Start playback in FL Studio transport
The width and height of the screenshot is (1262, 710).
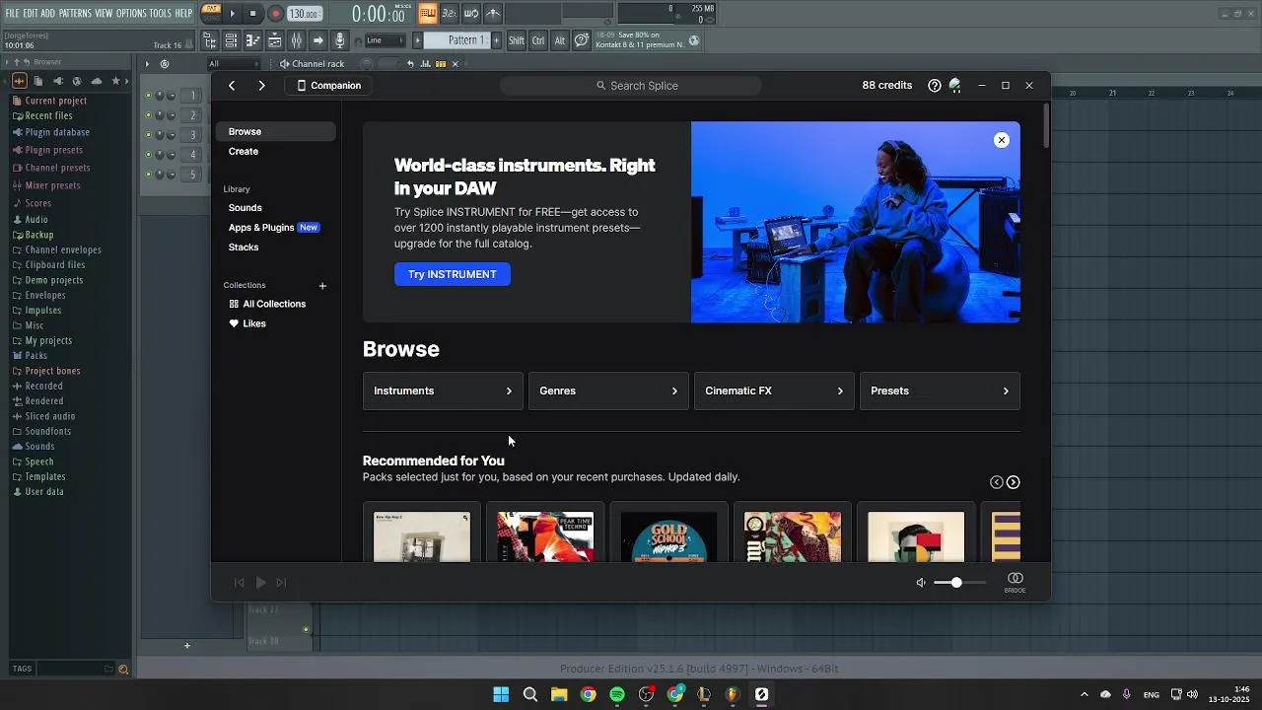[233, 14]
